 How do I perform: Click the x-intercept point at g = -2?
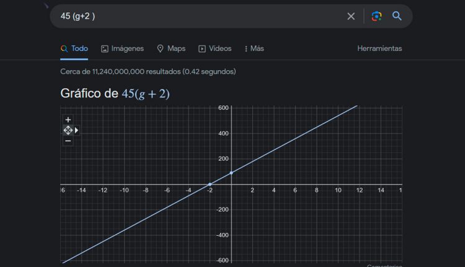(210, 184)
